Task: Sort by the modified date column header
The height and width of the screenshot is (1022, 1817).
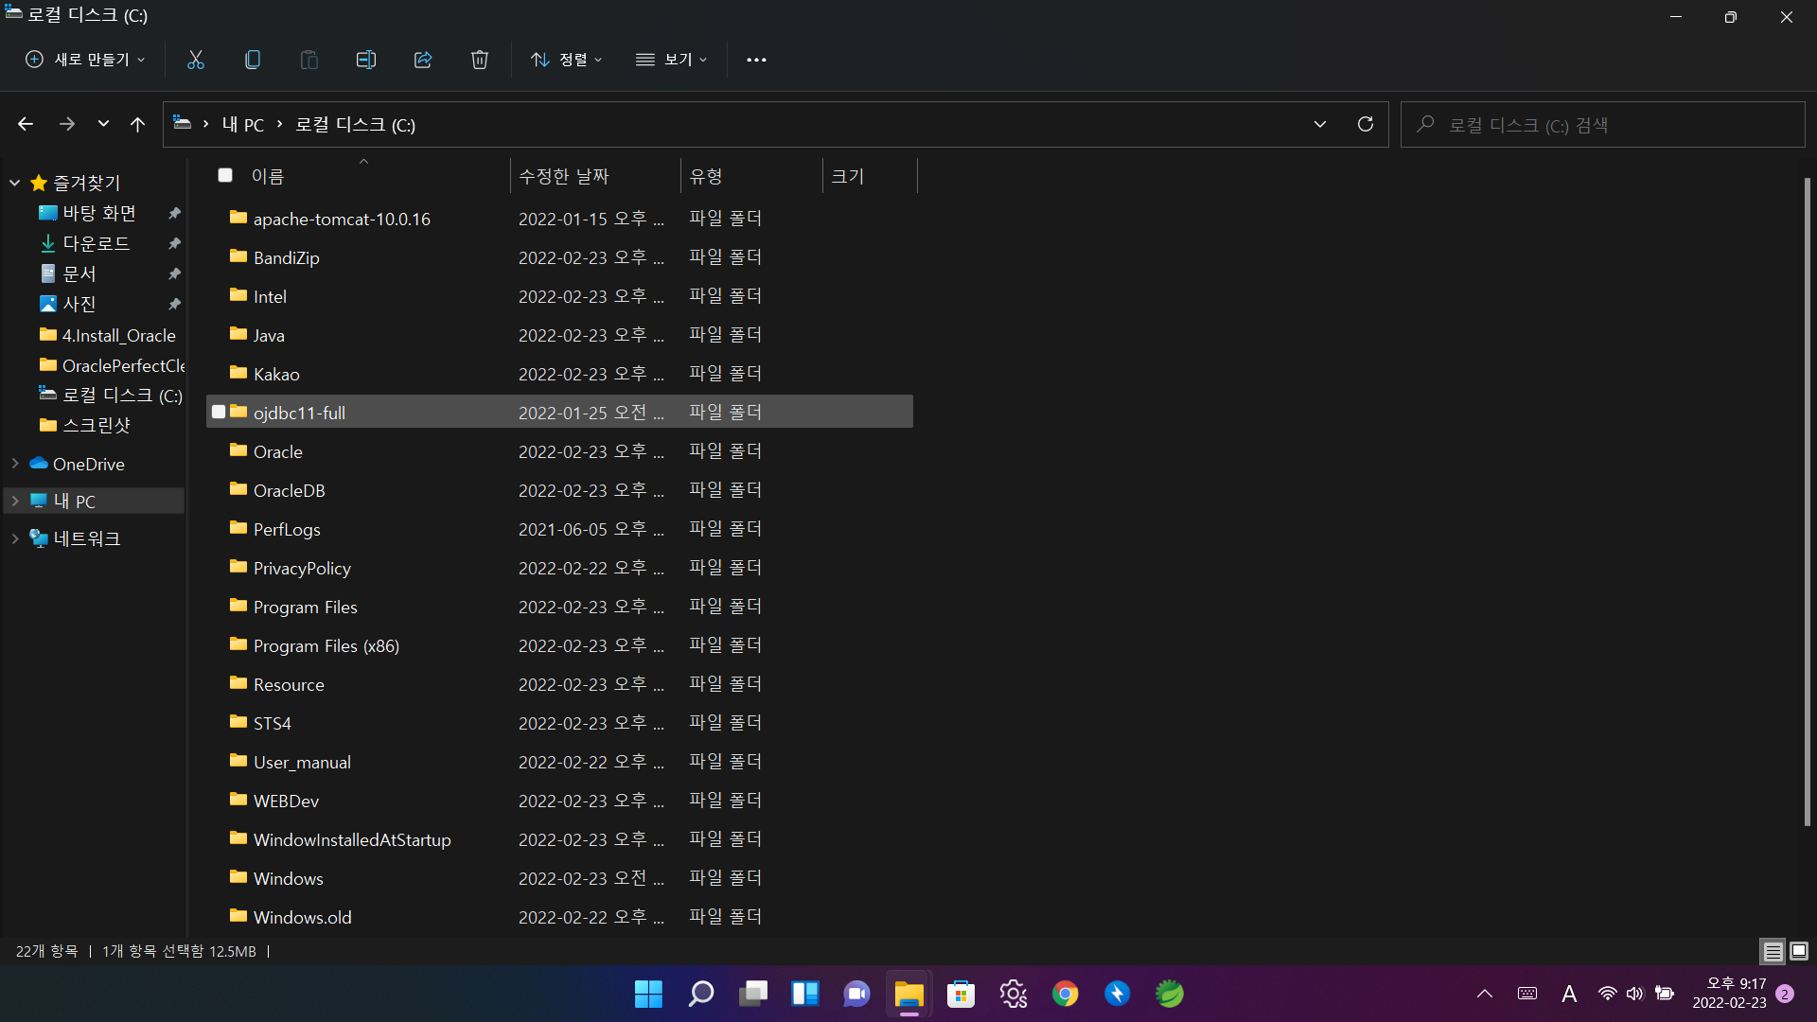Action: pyautogui.click(x=564, y=176)
